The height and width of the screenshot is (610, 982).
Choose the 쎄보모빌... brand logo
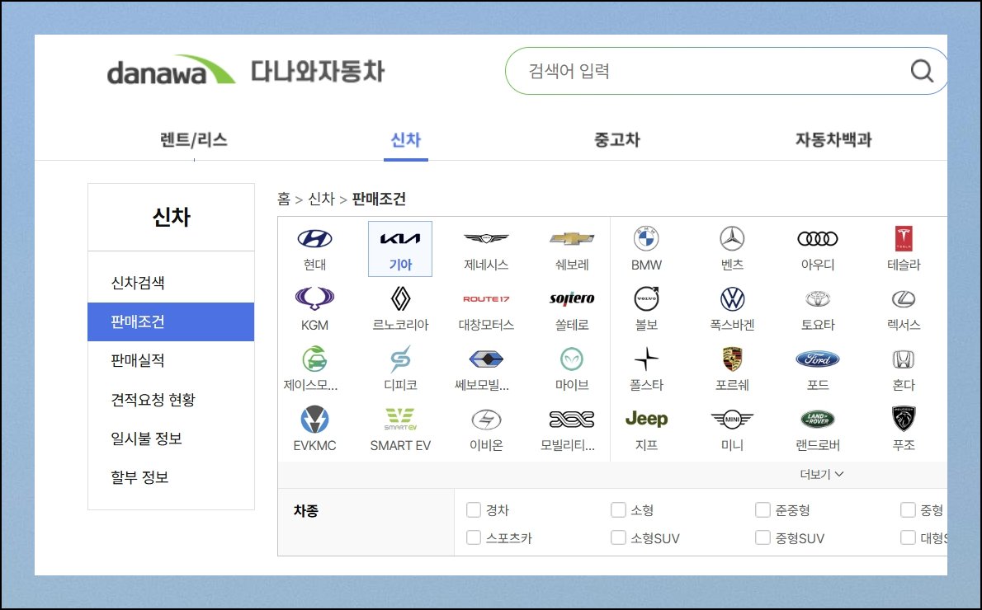[x=486, y=359]
